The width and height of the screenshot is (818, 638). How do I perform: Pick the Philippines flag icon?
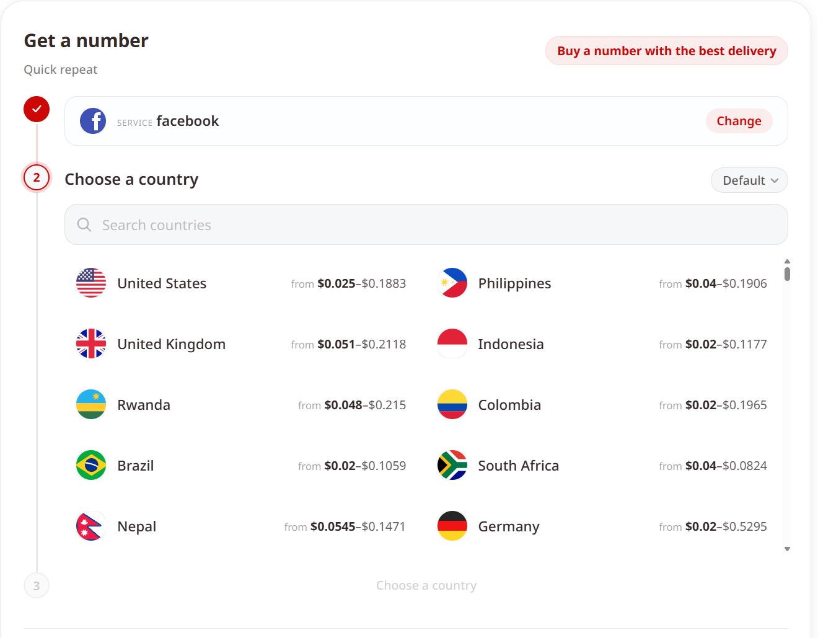pos(452,283)
